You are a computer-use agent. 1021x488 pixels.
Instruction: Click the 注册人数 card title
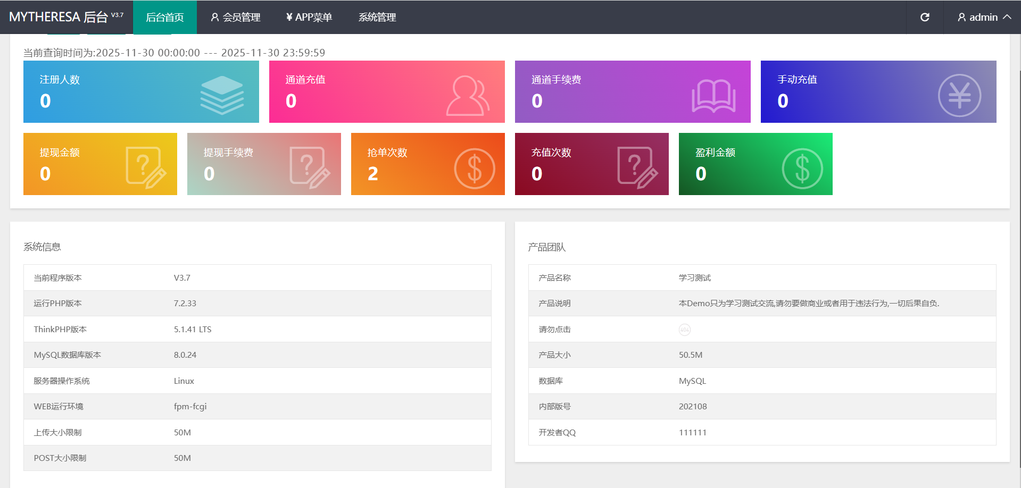pyautogui.click(x=60, y=80)
